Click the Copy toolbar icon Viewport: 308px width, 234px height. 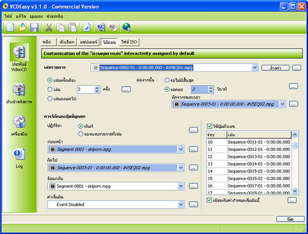coord(60,27)
